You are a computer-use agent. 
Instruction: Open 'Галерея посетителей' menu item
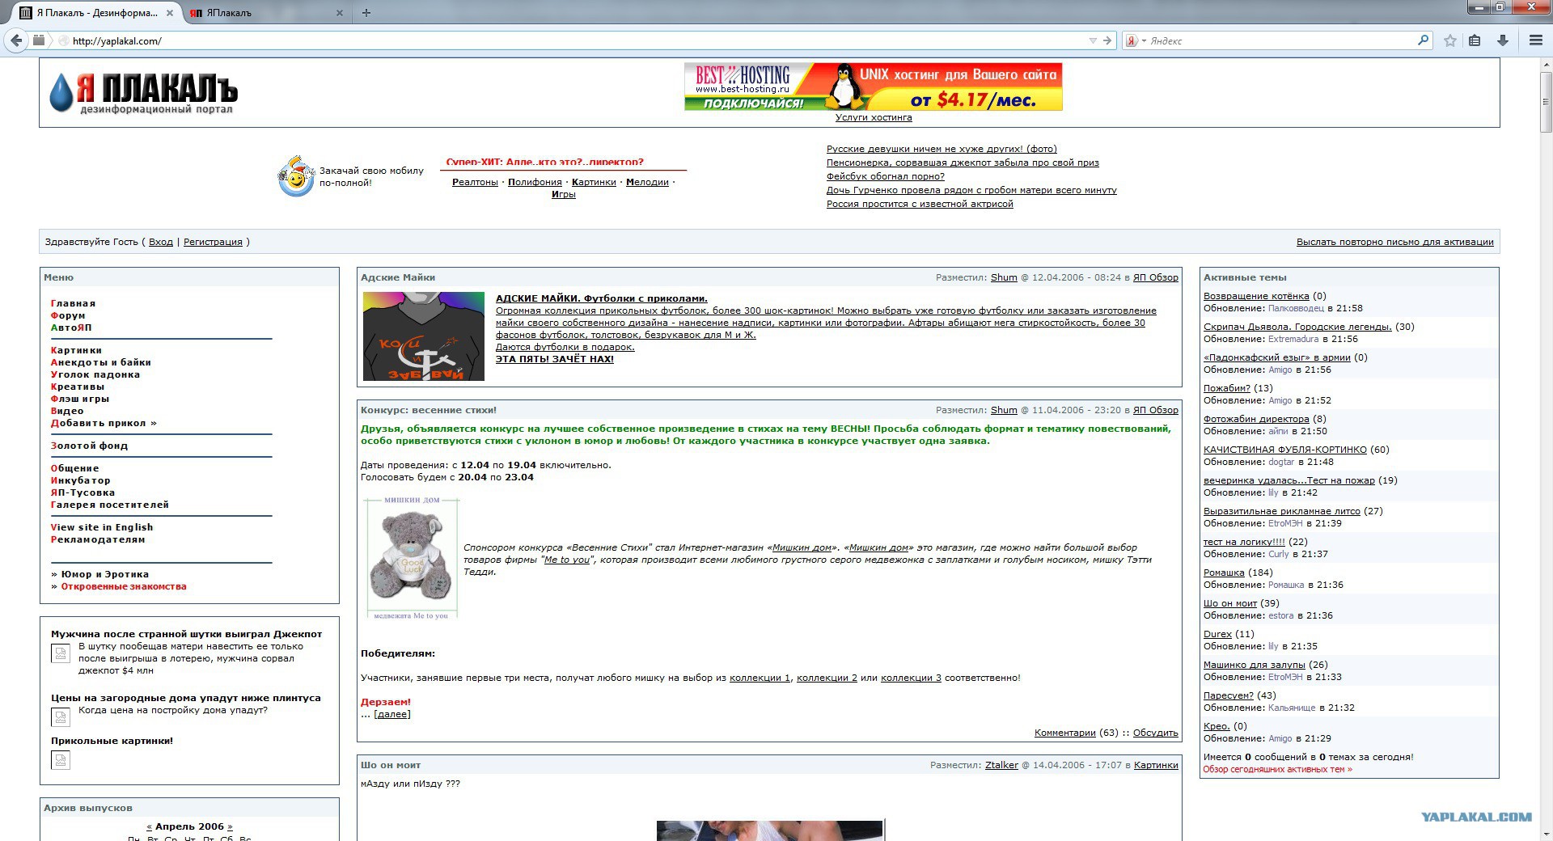(110, 505)
